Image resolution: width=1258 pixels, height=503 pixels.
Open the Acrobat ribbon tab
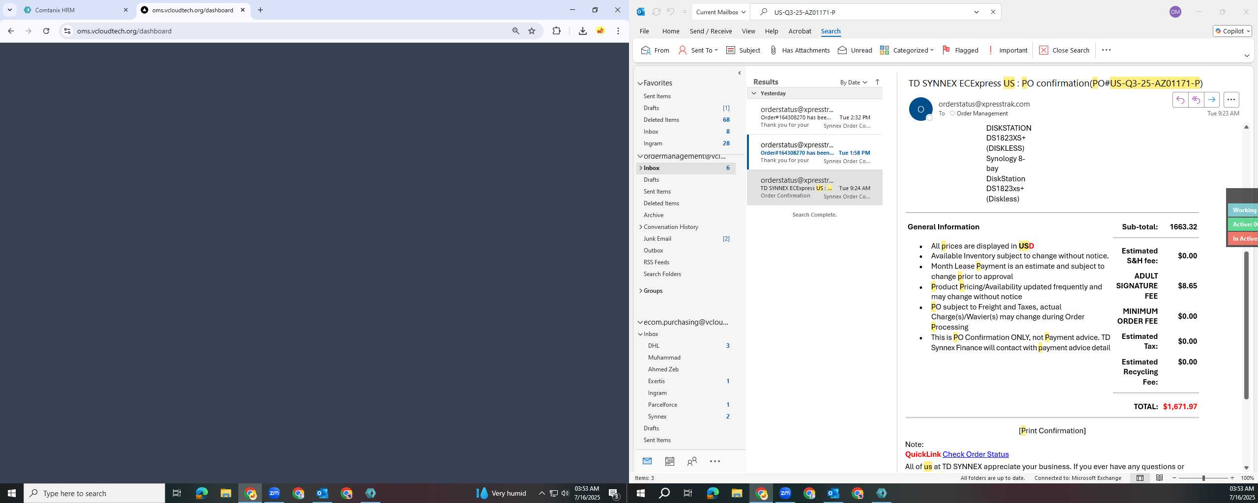click(800, 31)
